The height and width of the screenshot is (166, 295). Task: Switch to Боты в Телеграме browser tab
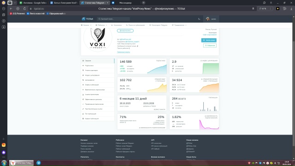[x=64, y=3]
